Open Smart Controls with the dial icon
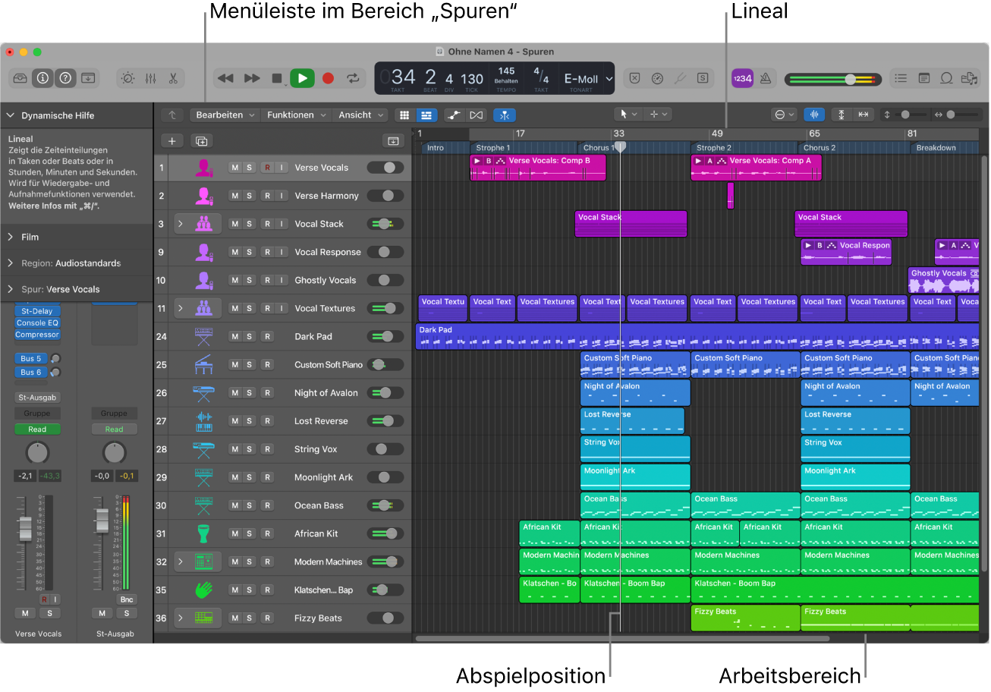Image resolution: width=991 pixels, height=692 pixels. coord(127,77)
